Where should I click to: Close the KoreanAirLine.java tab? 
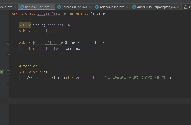pyautogui.click(x=90, y=7)
